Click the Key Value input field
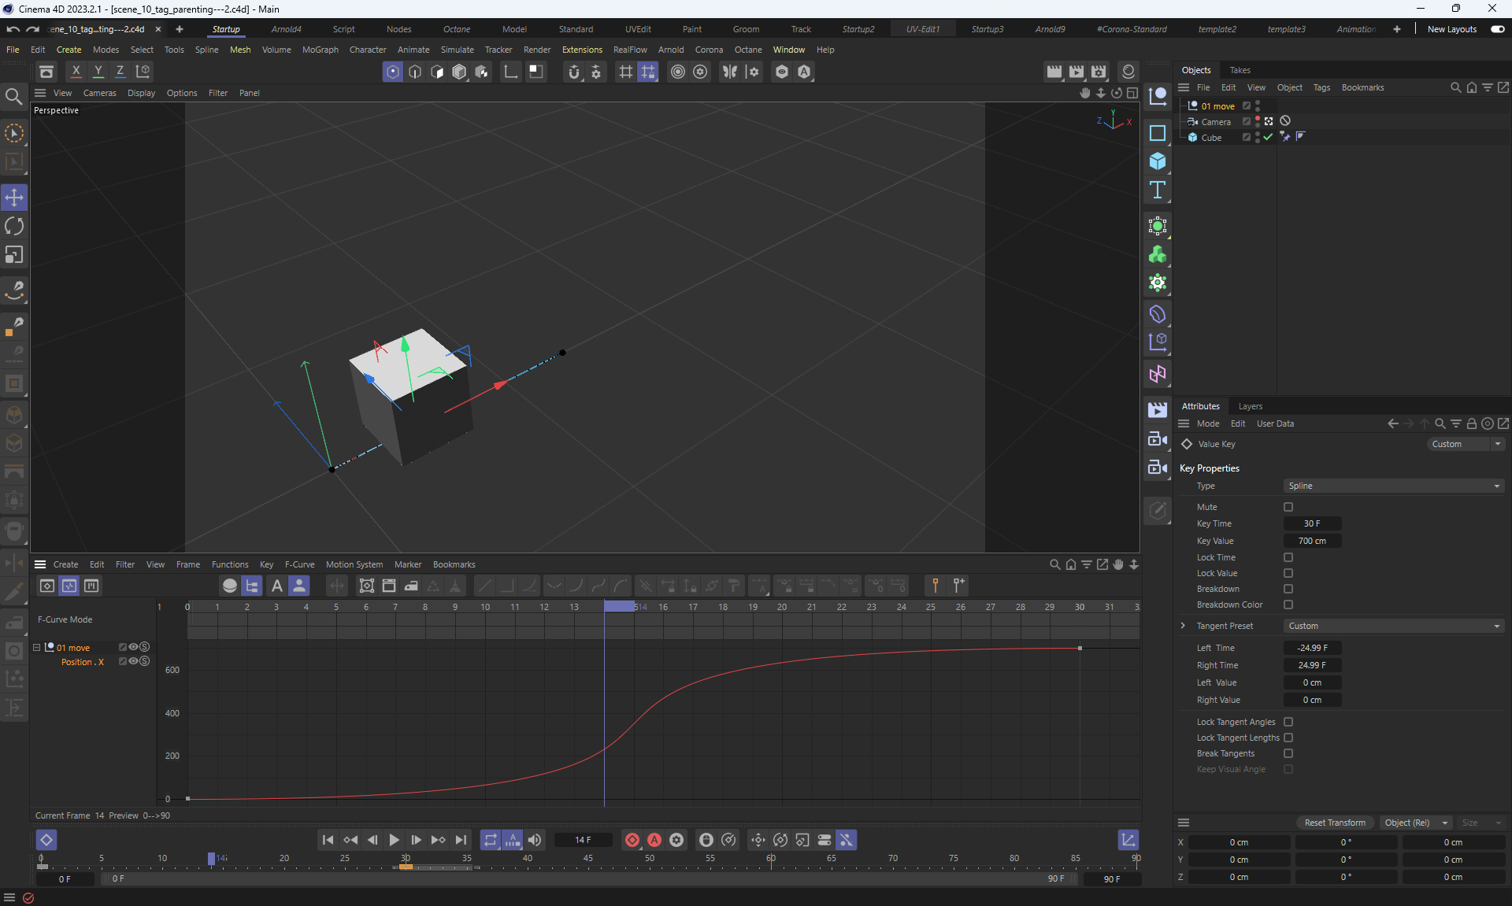Screen dimensions: 1512x906 coord(1312,541)
